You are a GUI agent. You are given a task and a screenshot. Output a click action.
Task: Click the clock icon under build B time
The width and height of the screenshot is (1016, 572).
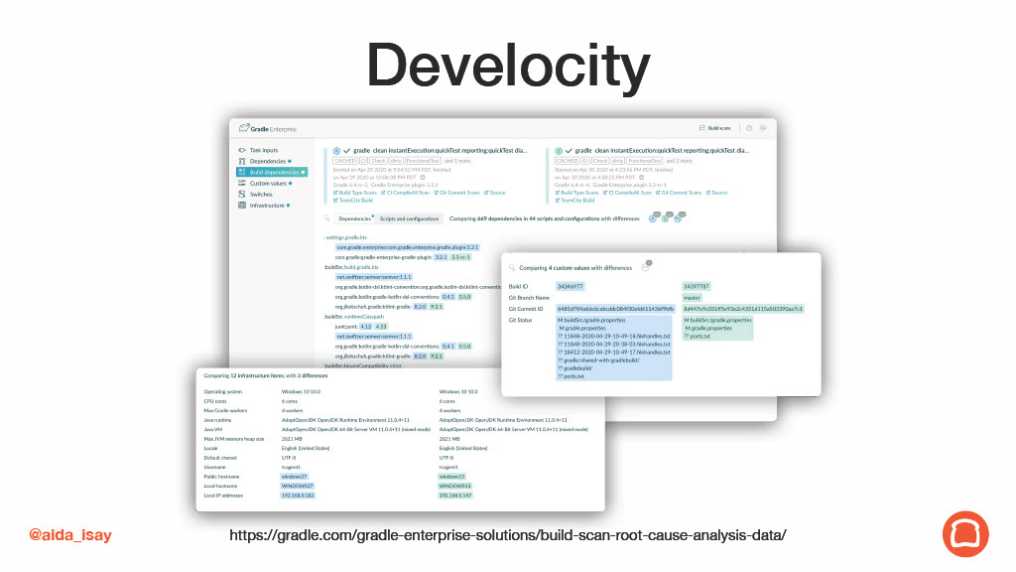642,177
